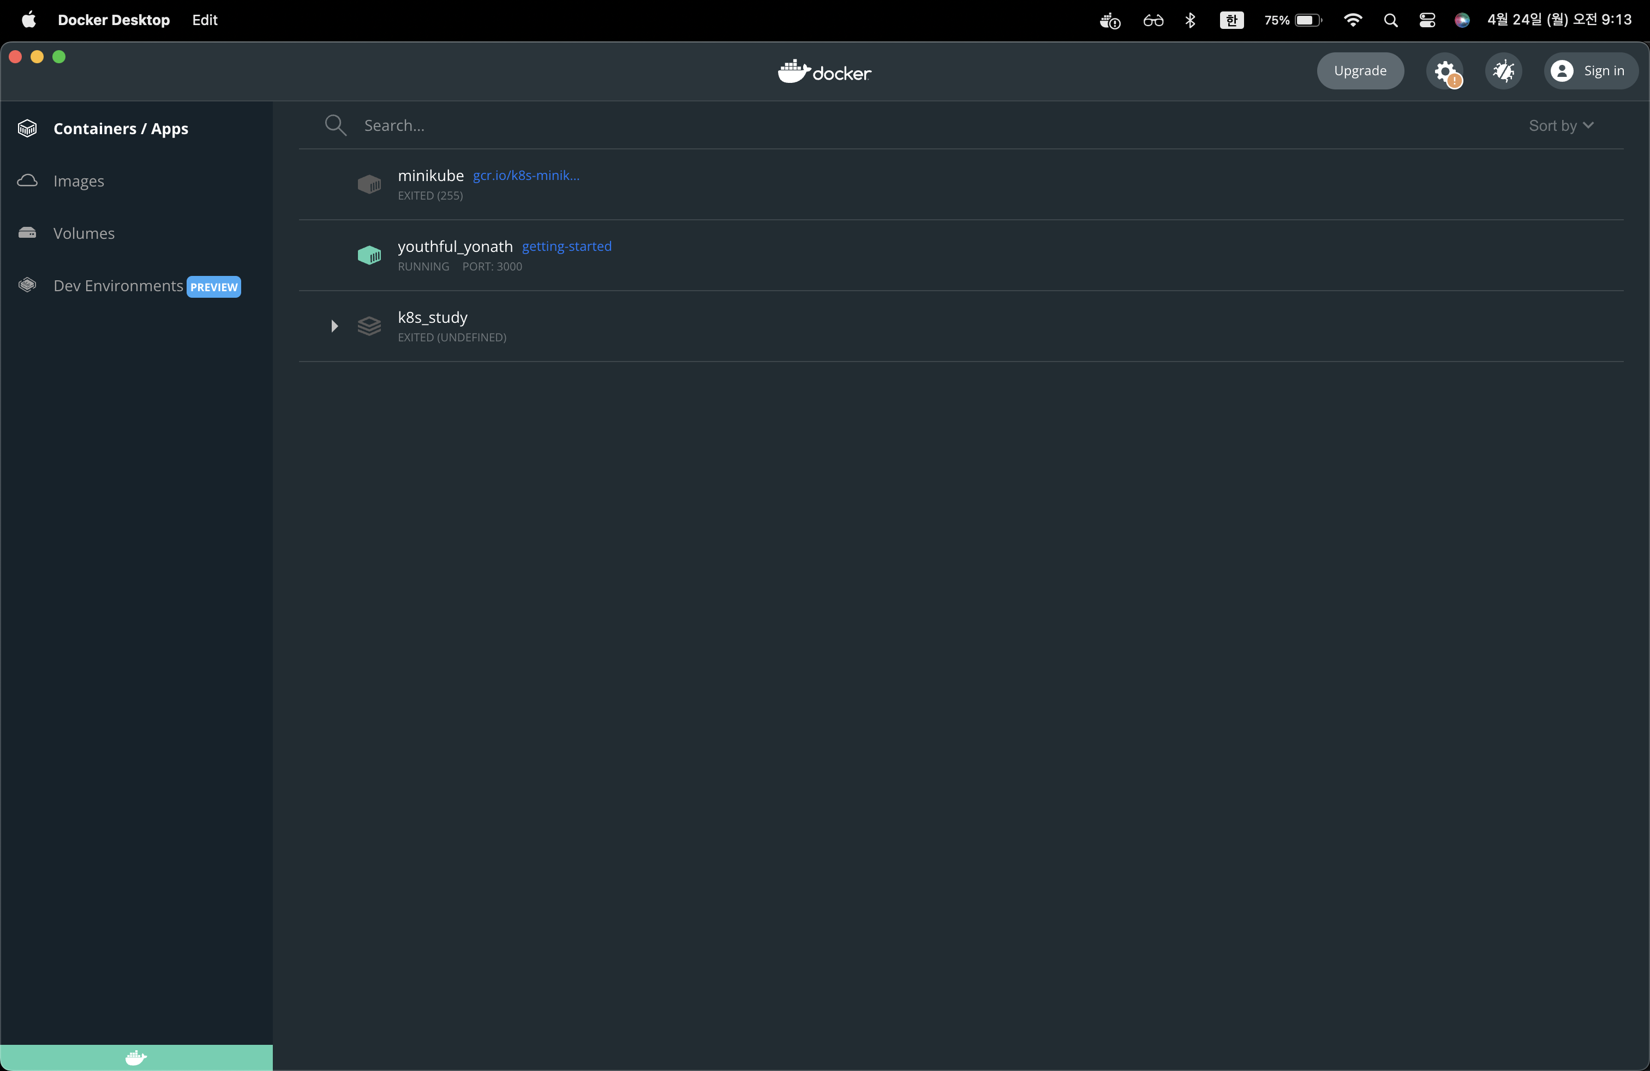Click the Images cloud icon in sidebar
This screenshot has height=1071, width=1650.
click(27, 181)
